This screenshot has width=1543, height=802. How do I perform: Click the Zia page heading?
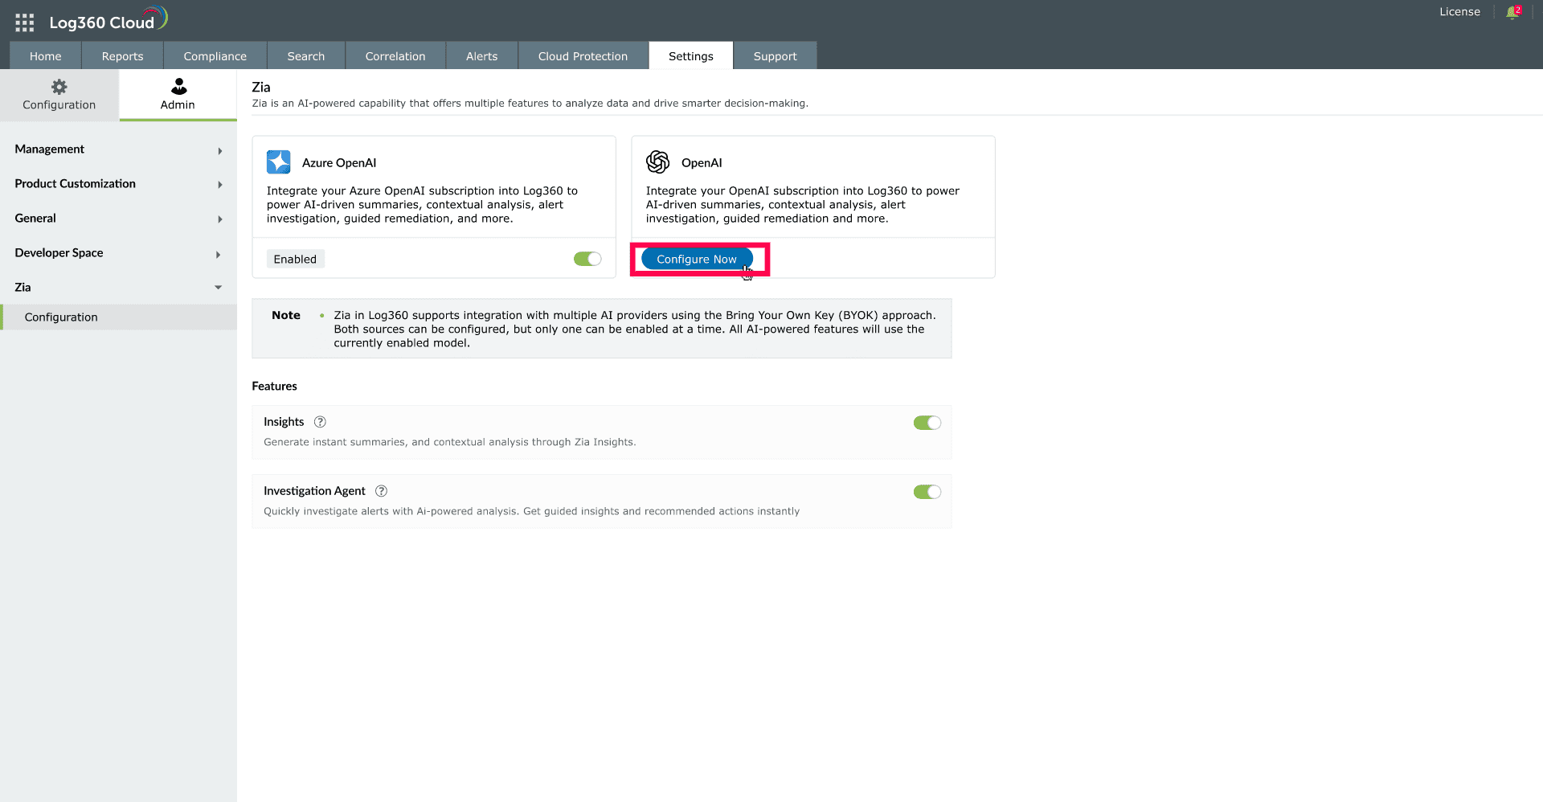[261, 87]
